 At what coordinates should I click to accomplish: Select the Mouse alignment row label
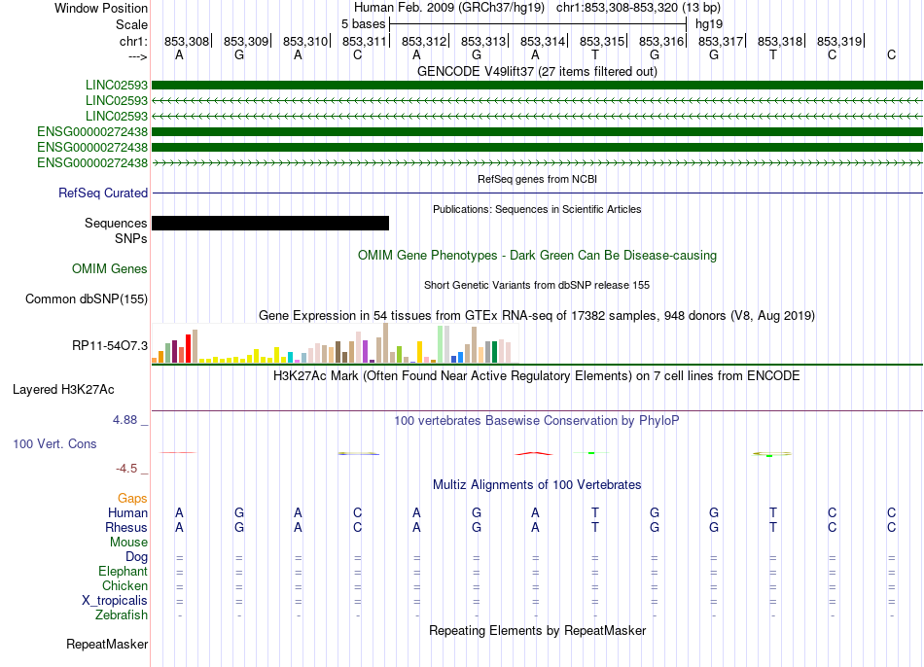(128, 543)
